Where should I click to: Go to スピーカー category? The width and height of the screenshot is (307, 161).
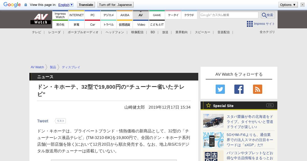tap(203, 32)
